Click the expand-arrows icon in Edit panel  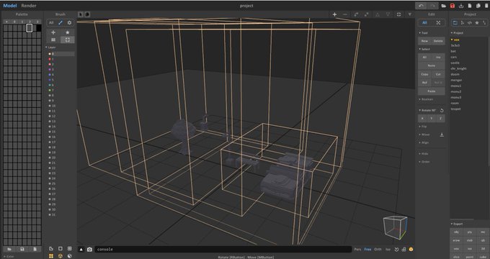[x=438, y=22]
